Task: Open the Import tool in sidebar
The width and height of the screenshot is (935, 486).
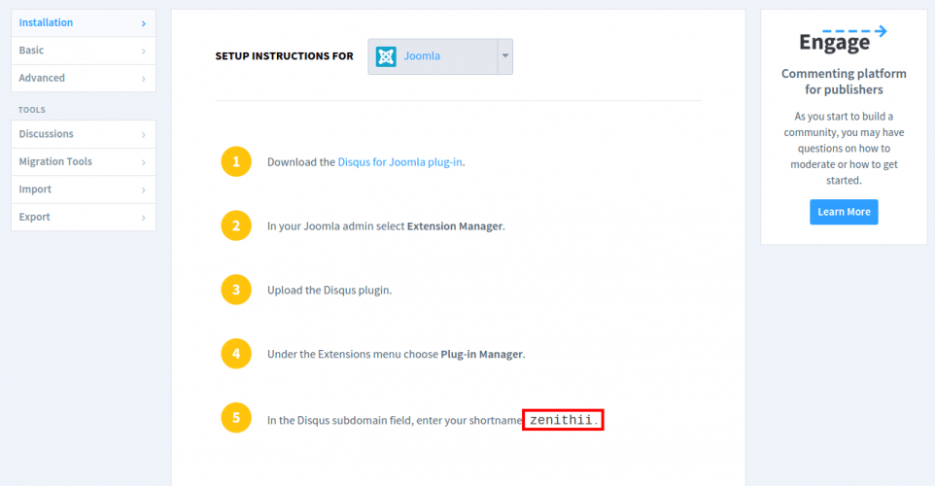Action: [x=84, y=190]
